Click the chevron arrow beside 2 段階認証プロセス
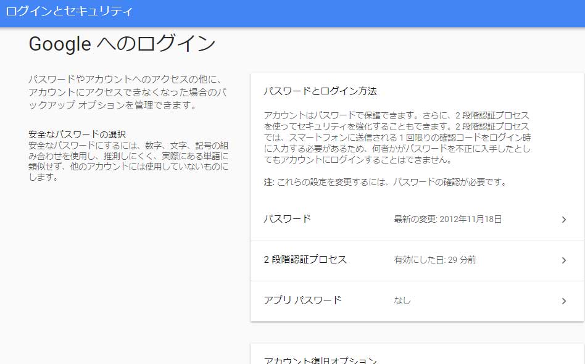 [x=563, y=260]
